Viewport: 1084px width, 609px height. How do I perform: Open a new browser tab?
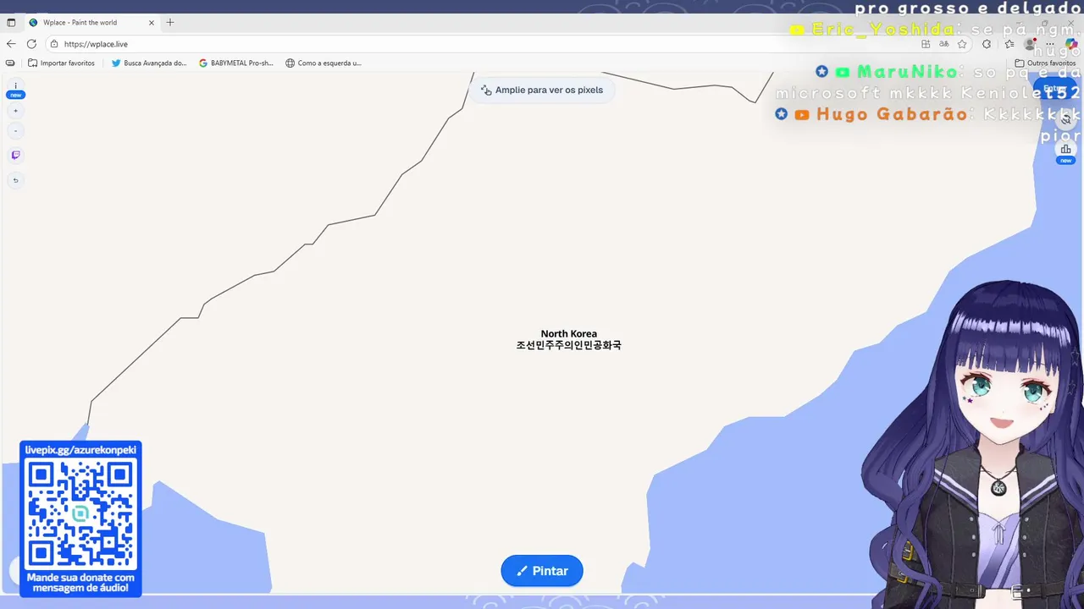pyautogui.click(x=170, y=23)
